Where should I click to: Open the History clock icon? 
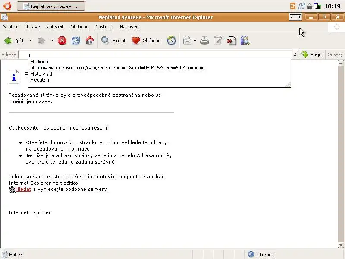(x=171, y=41)
